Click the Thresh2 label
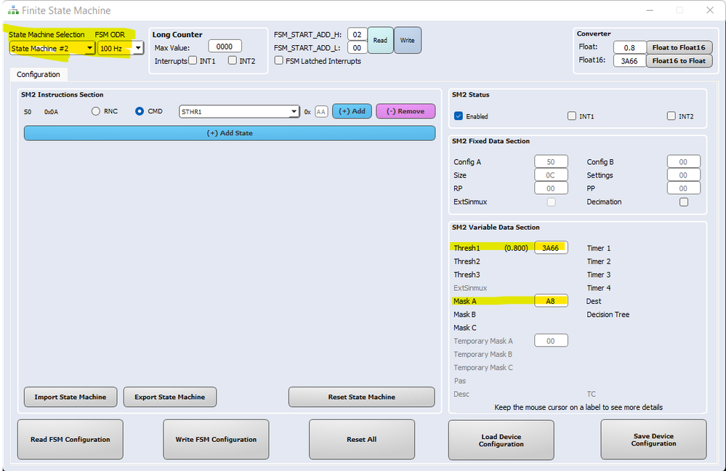Image resolution: width=726 pixels, height=471 pixels. coord(467,261)
